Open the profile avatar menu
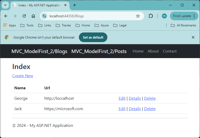The width and height of the screenshot is (200, 138). pos(164,16)
